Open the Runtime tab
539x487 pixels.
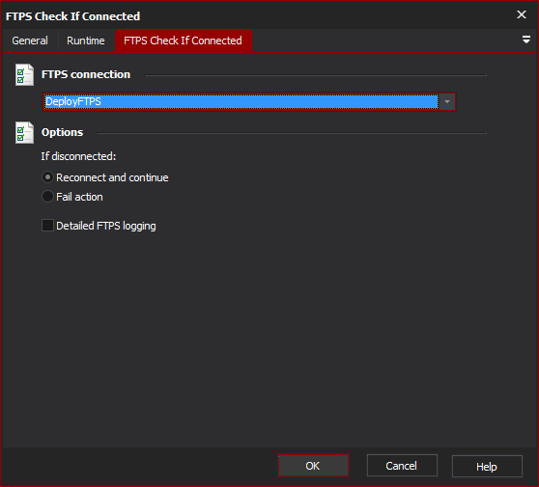point(86,41)
